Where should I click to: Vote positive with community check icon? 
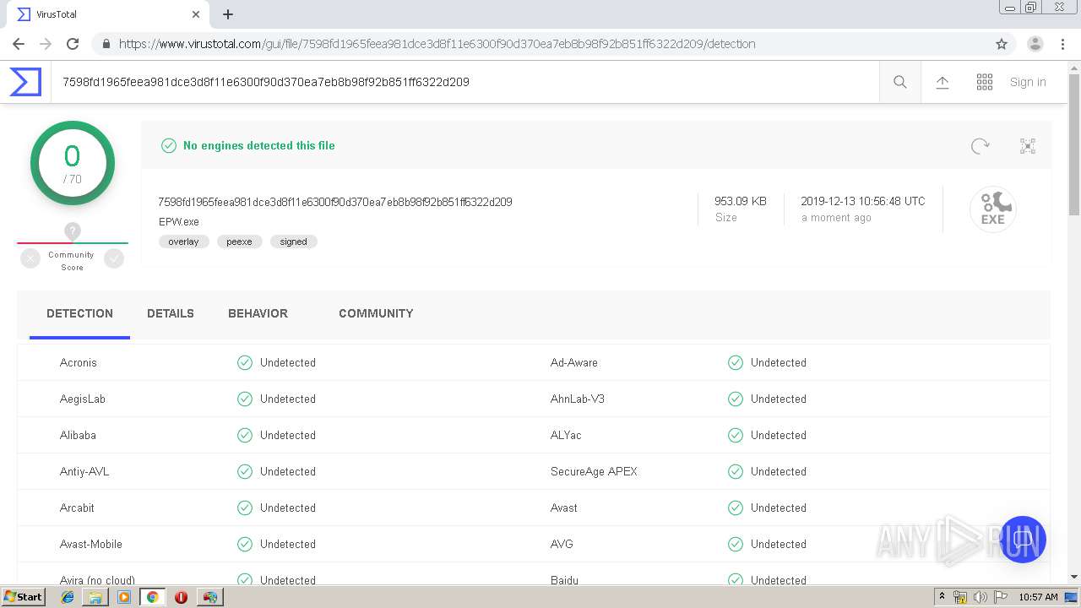(x=114, y=259)
